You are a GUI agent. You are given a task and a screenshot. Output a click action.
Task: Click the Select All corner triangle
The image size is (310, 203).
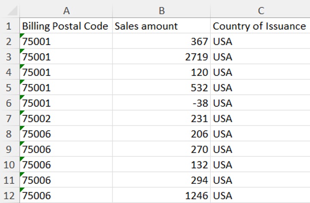(x=12, y=11)
